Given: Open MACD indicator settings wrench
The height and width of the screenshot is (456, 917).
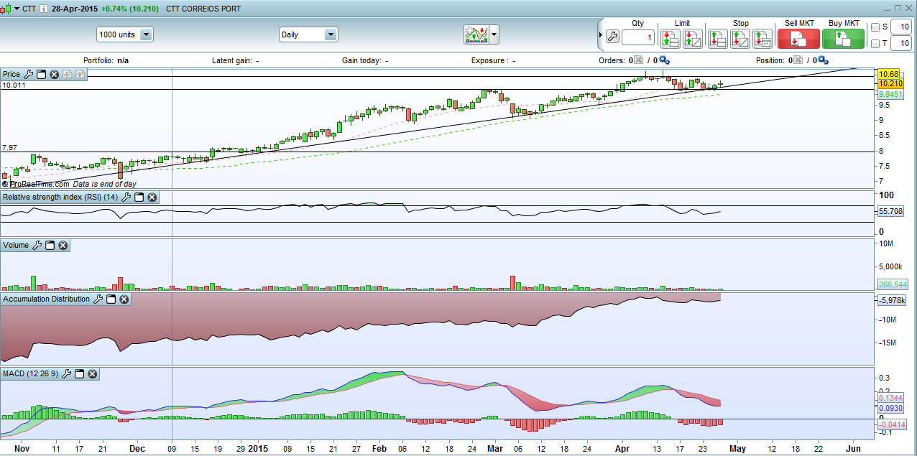Looking at the screenshot, I should 66,374.
